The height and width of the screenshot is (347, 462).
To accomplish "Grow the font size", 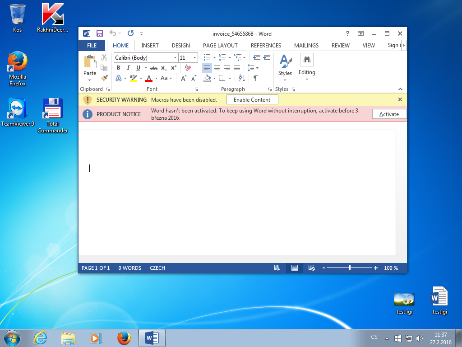I will [184, 78].
